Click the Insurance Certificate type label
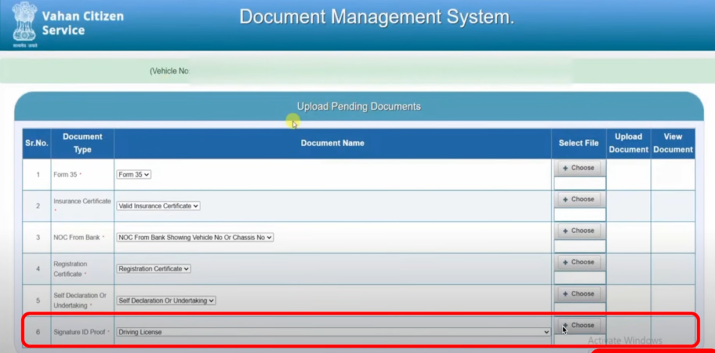Image resolution: width=715 pixels, height=353 pixels. pyautogui.click(x=82, y=201)
